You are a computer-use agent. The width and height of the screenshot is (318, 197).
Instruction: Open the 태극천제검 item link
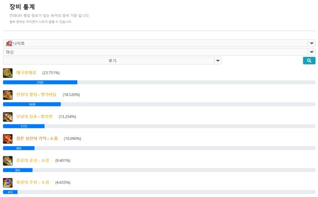click(x=26, y=73)
